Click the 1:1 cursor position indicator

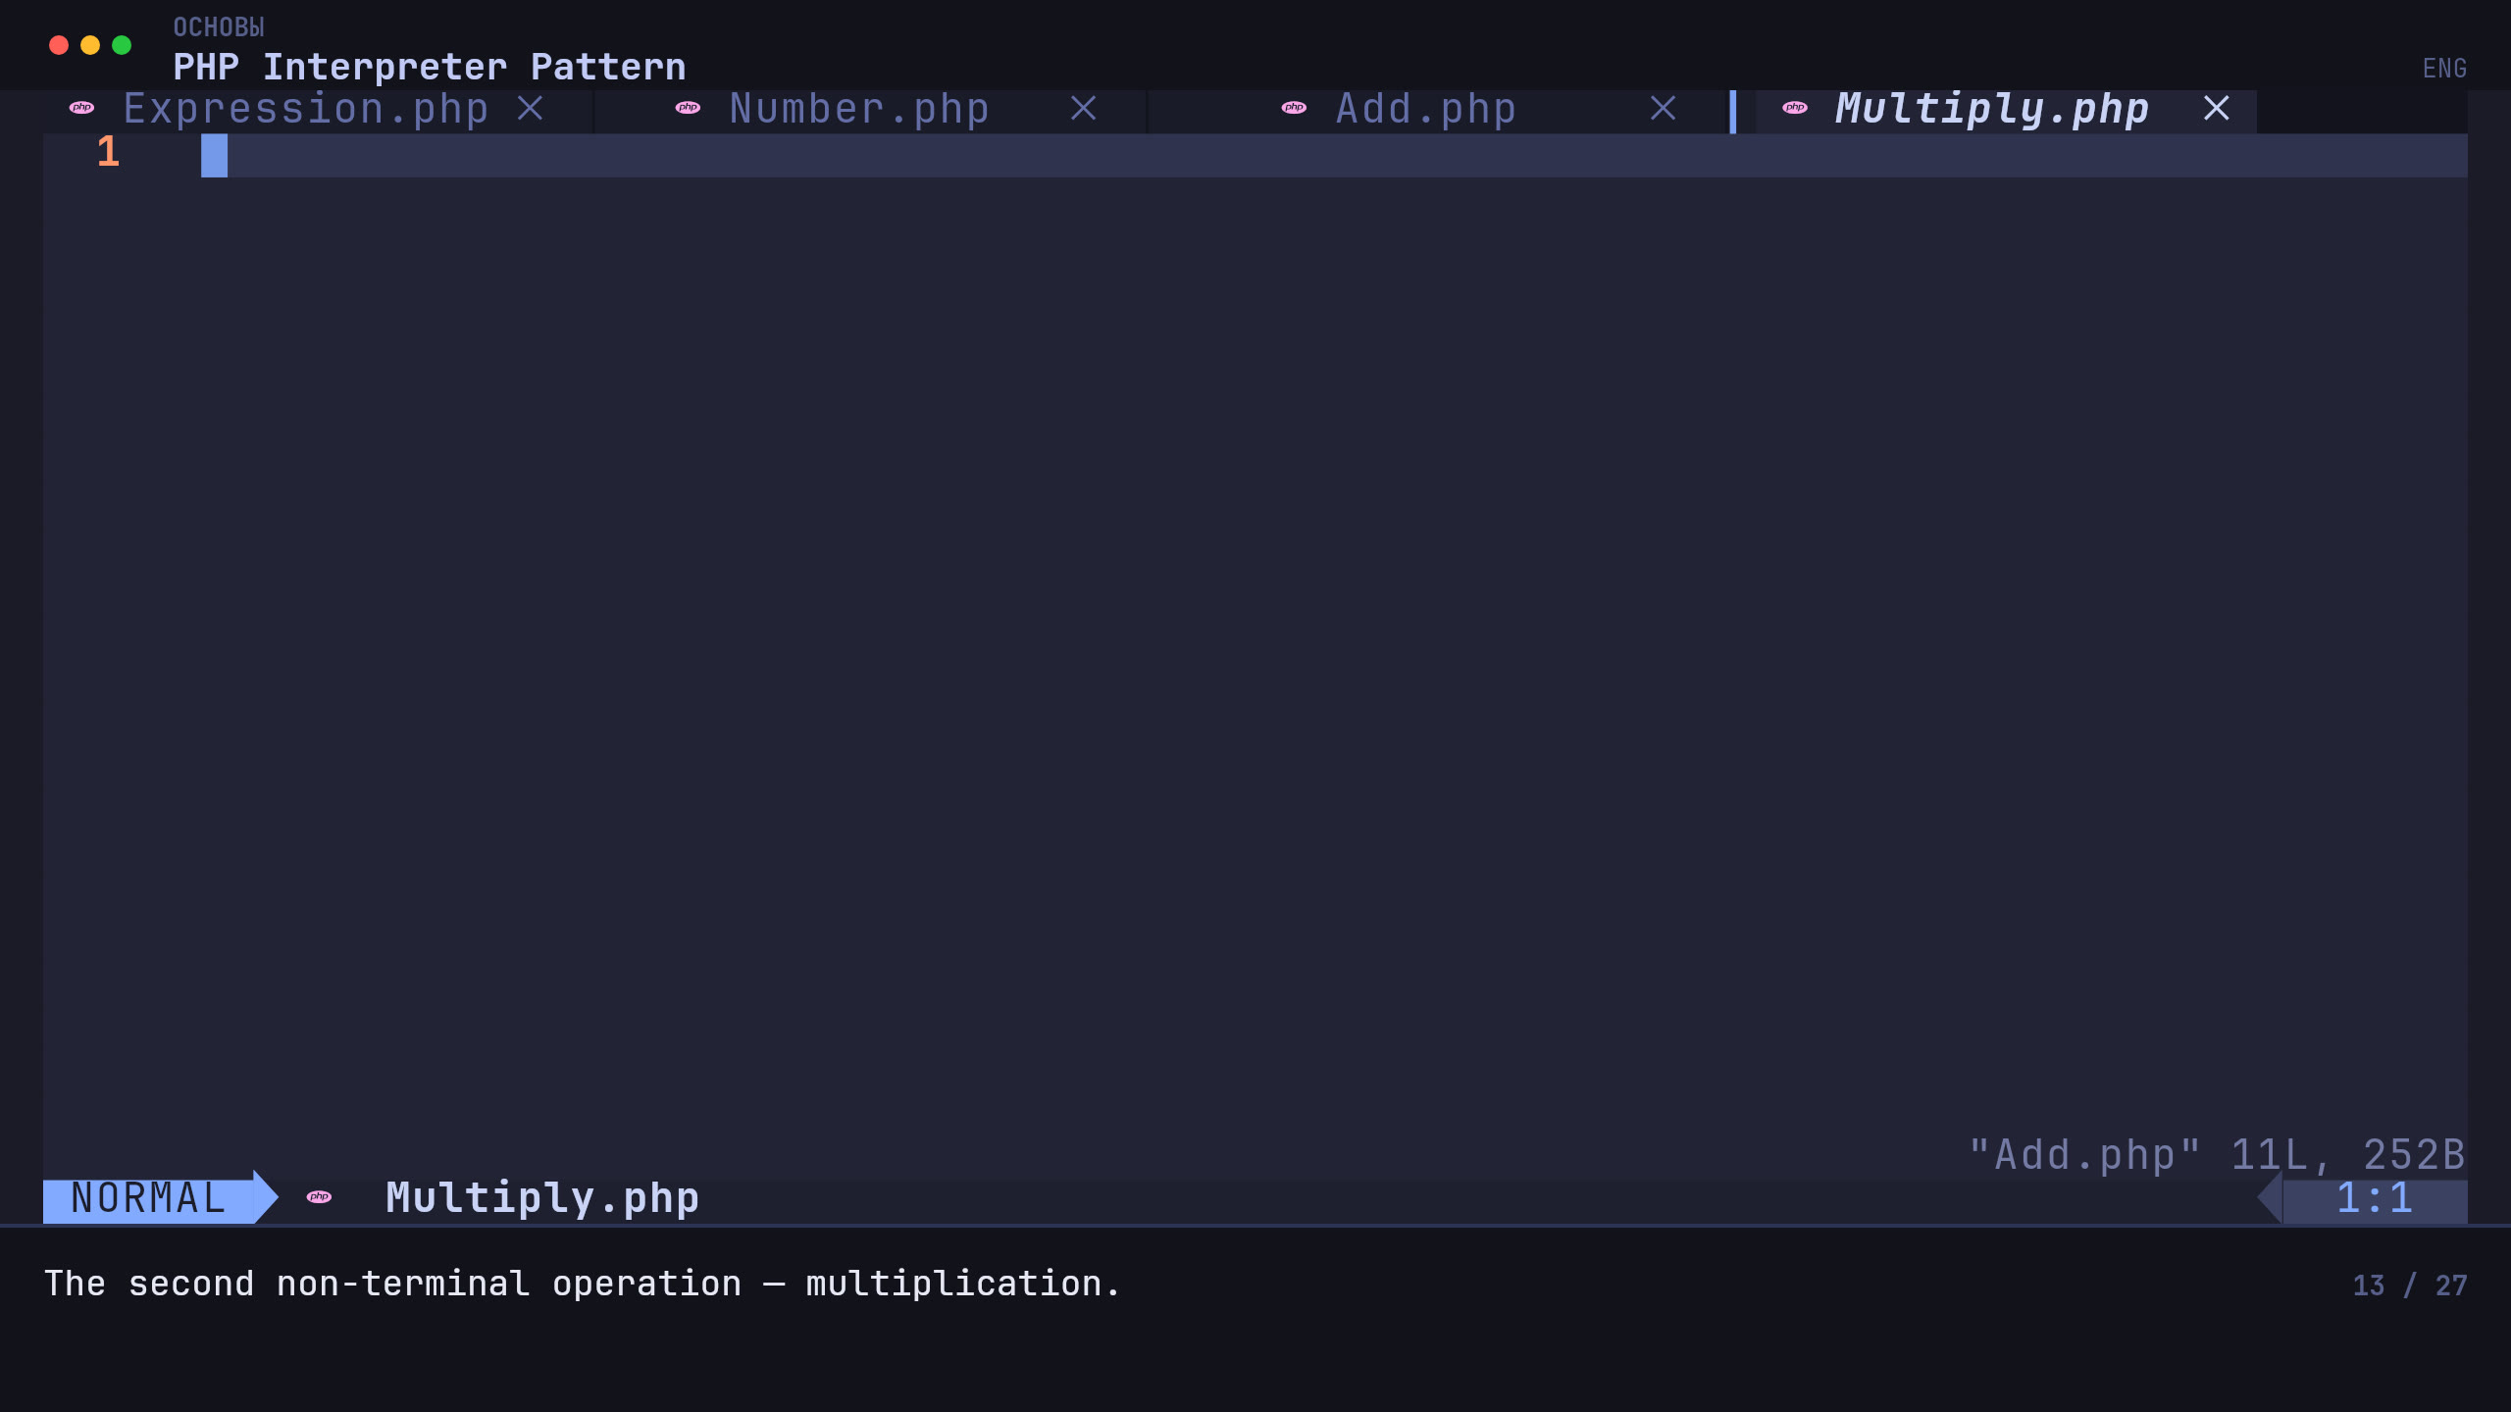coord(2374,1198)
